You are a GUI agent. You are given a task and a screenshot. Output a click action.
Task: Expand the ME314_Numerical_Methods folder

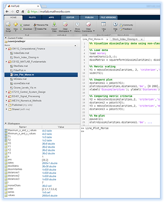click(6, 101)
